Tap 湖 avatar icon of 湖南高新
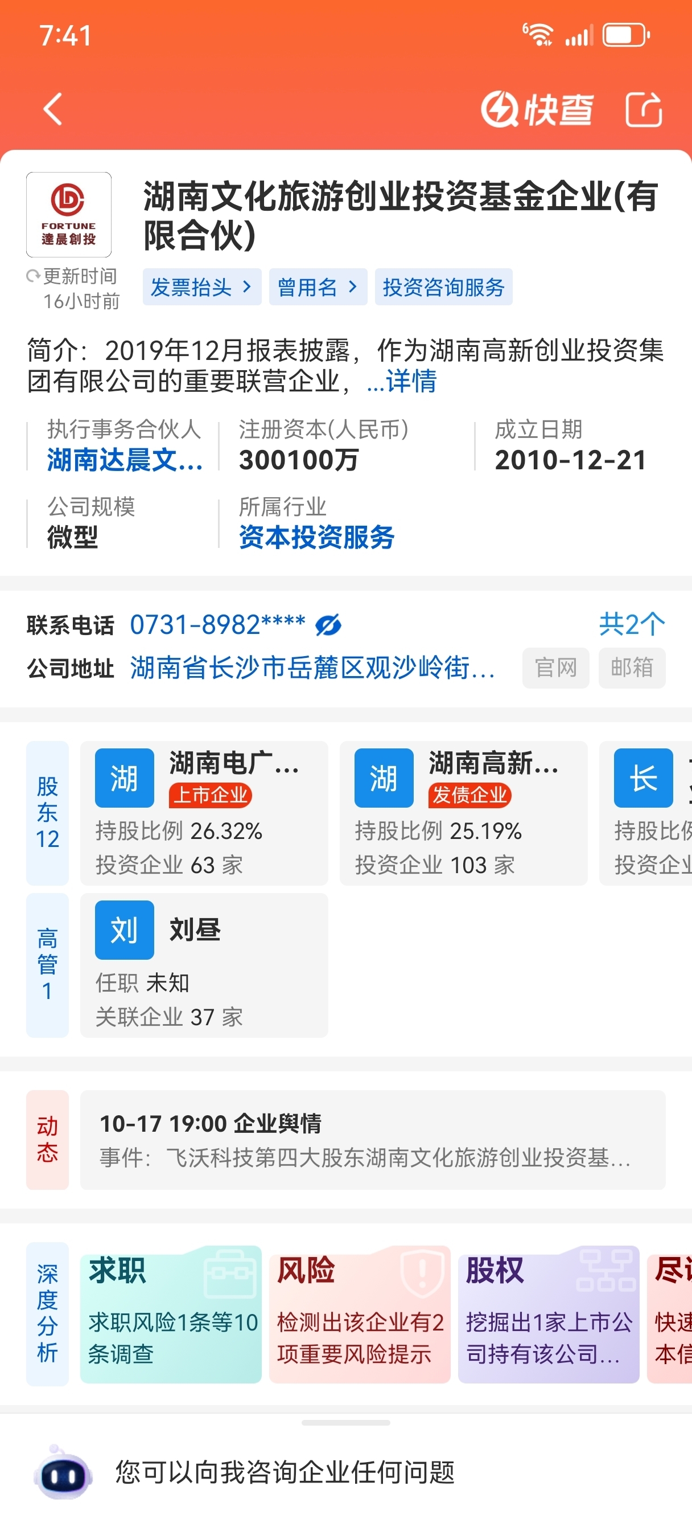The image size is (692, 1531). pos(384,778)
